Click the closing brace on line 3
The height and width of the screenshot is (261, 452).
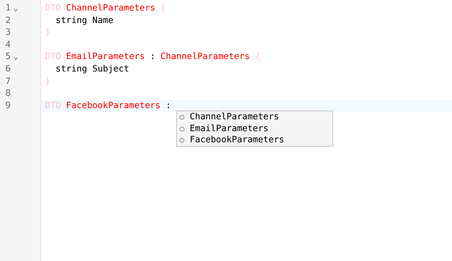click(48, 32)
